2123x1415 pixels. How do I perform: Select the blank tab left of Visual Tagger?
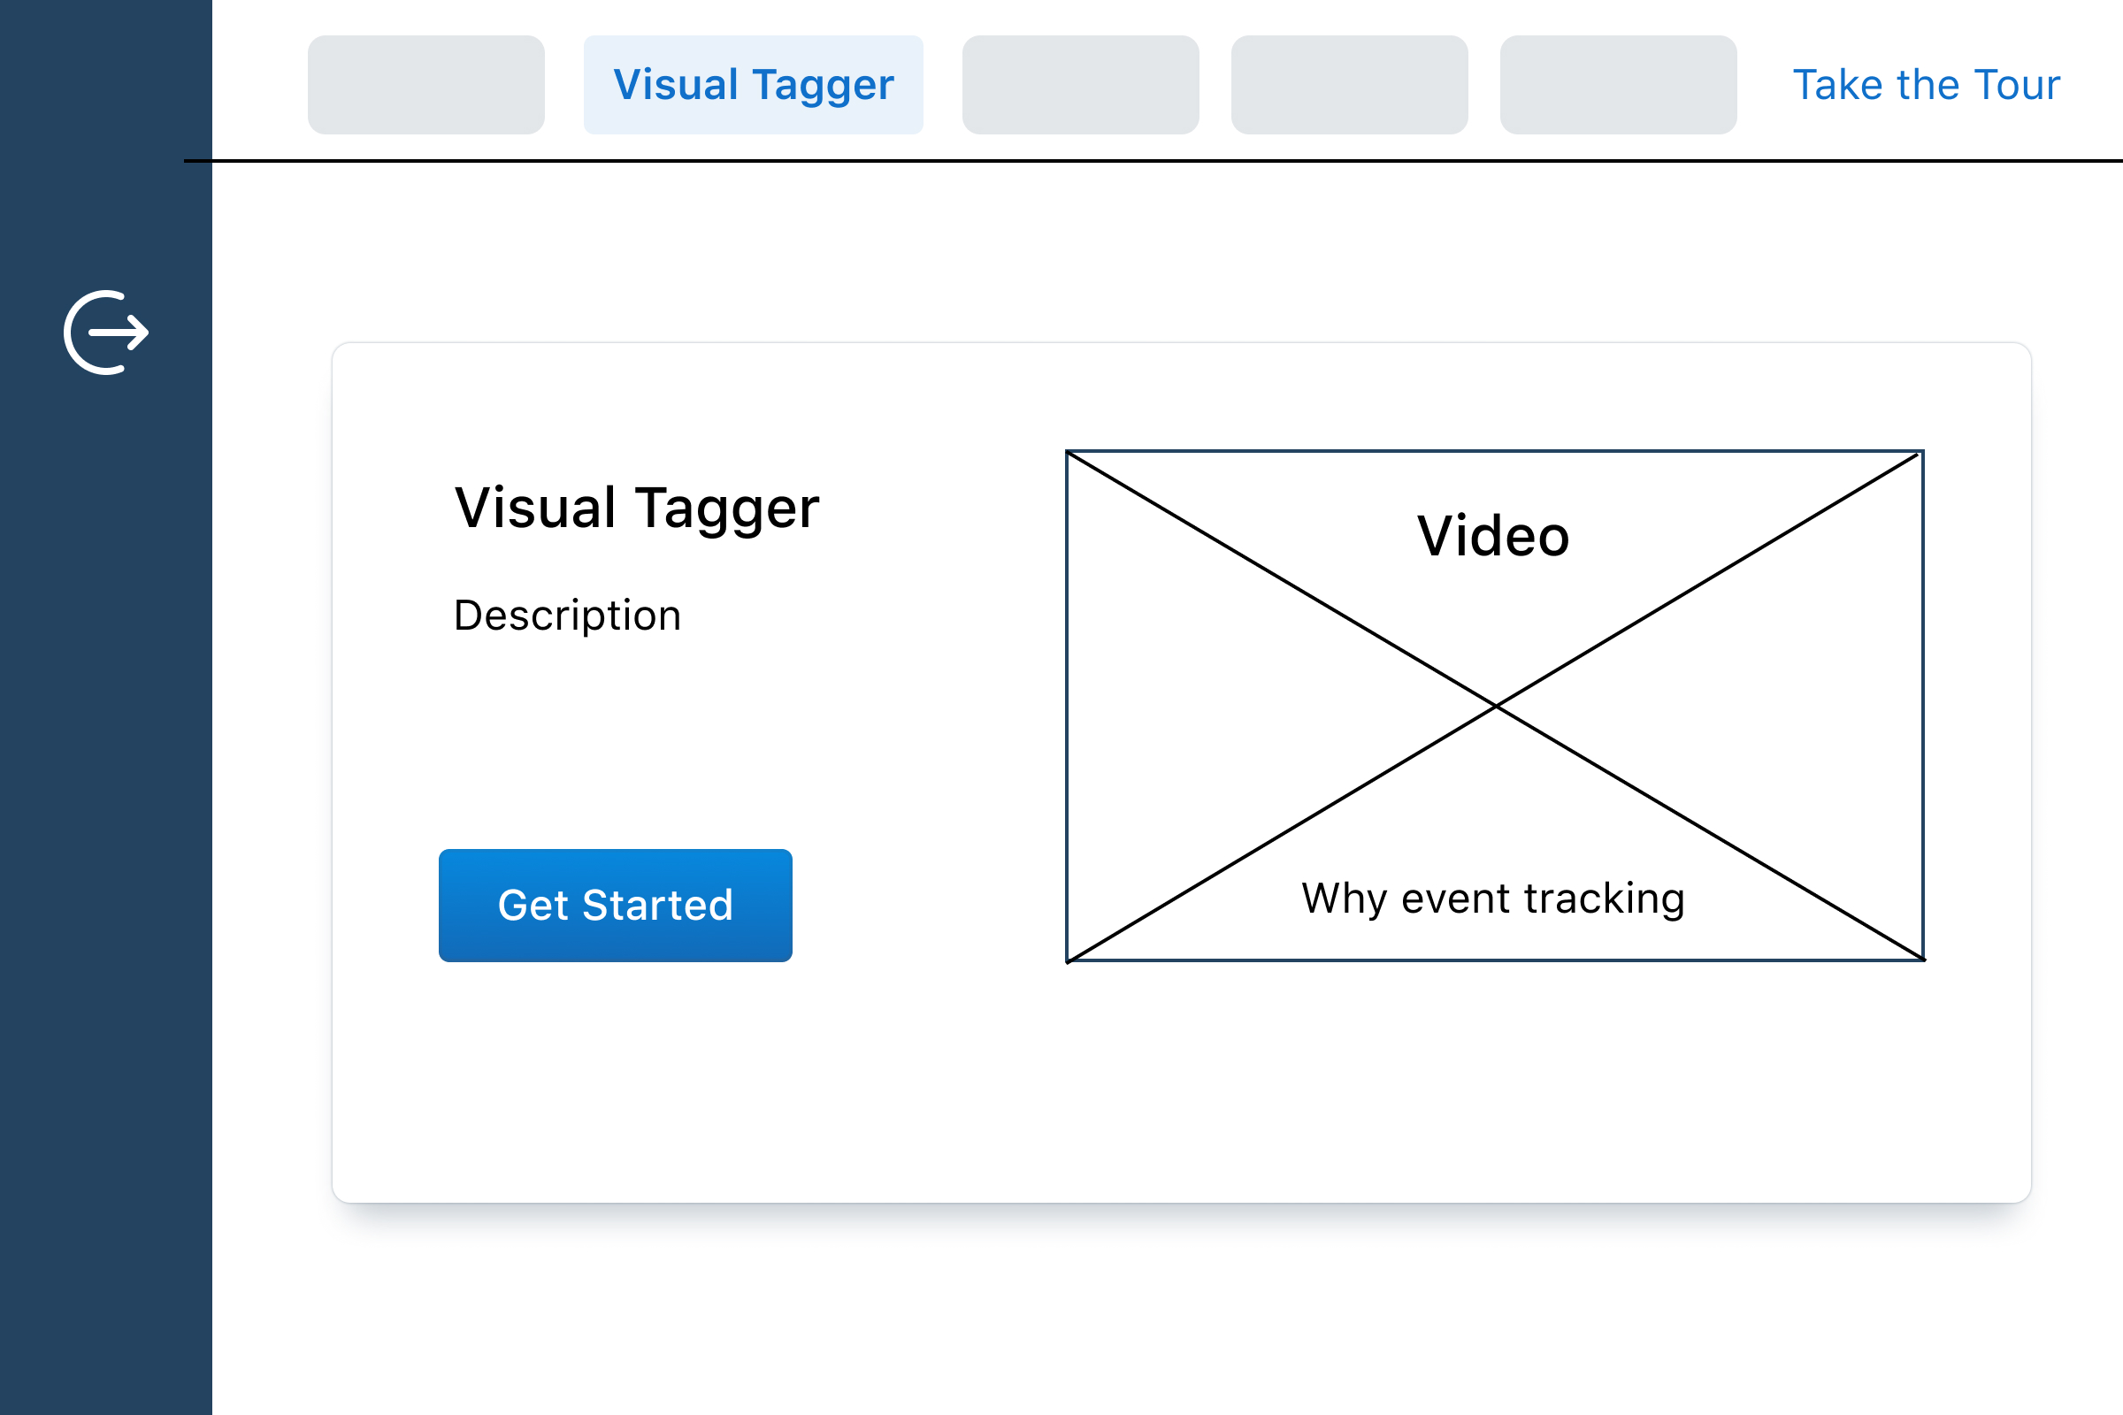[x=426, y=85]
